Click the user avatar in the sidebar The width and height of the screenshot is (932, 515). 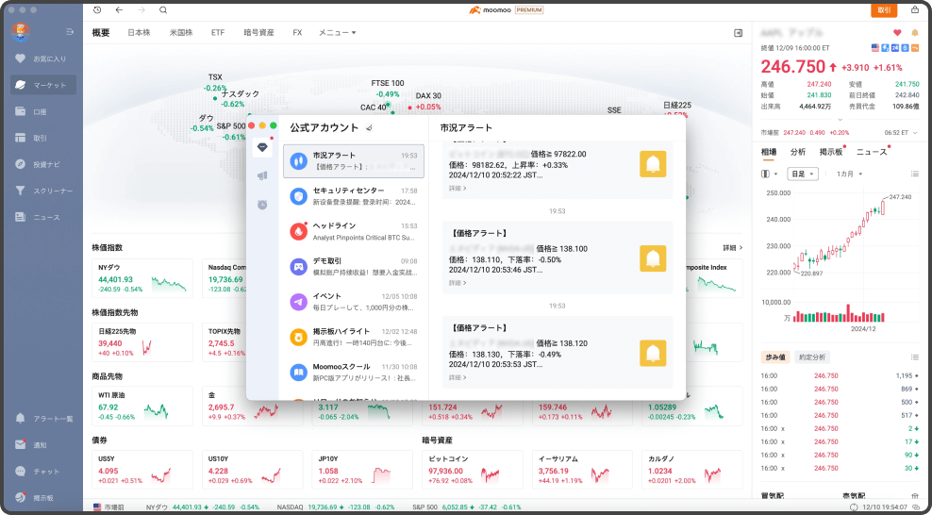click(21, 32)
